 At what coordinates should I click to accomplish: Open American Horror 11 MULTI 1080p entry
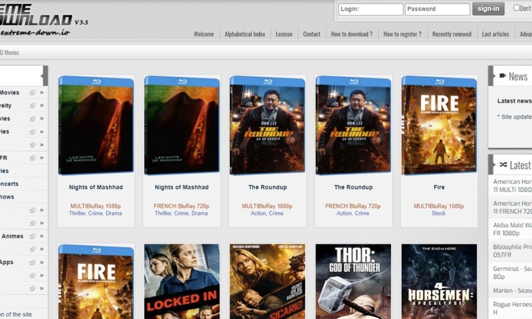pos(512,186)
